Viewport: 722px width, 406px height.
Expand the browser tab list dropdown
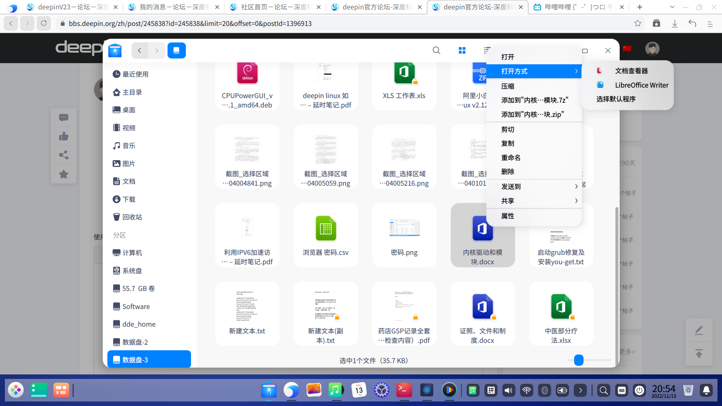(672, 7)
